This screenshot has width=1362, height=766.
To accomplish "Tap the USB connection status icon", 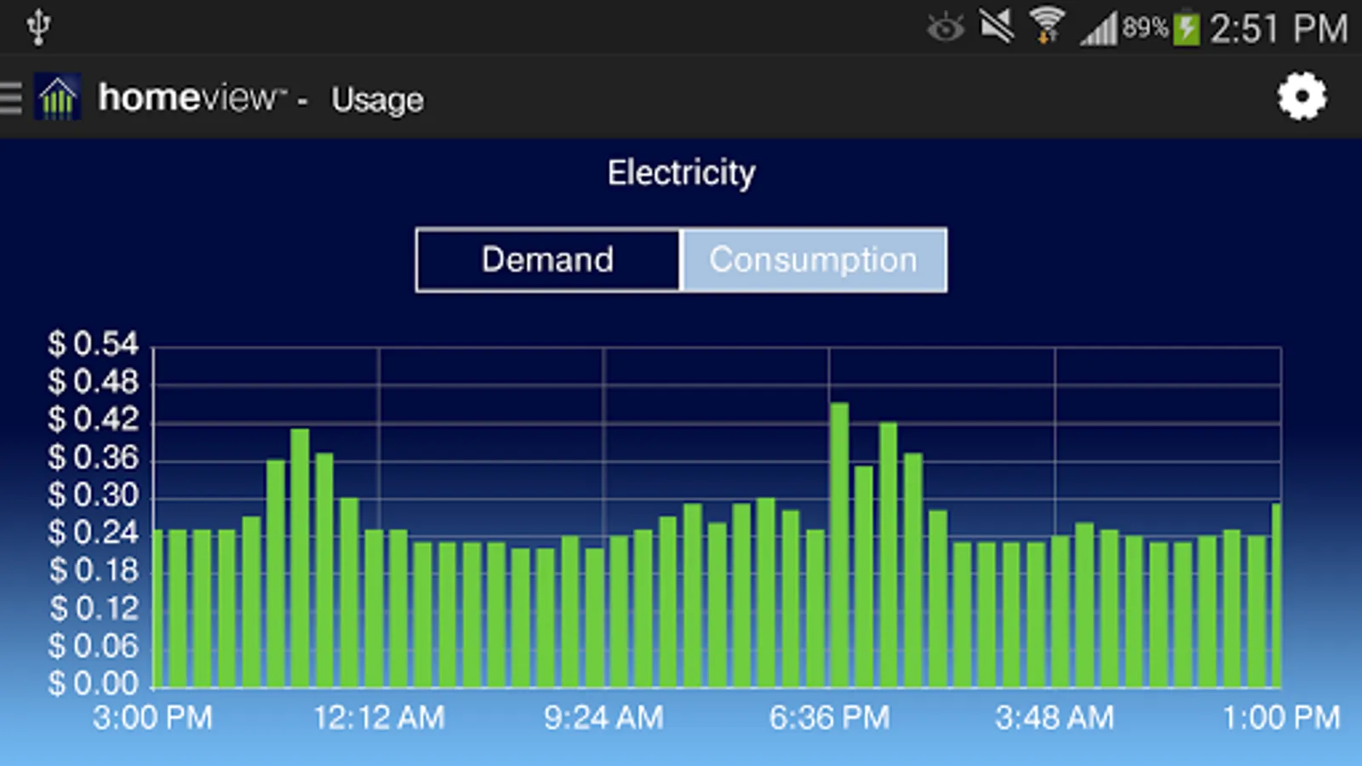I will tap(38, 27).
